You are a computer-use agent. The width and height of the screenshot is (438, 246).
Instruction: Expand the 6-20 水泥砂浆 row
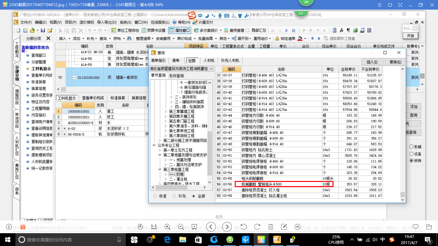pyautogui.click(x=64, y=128)
